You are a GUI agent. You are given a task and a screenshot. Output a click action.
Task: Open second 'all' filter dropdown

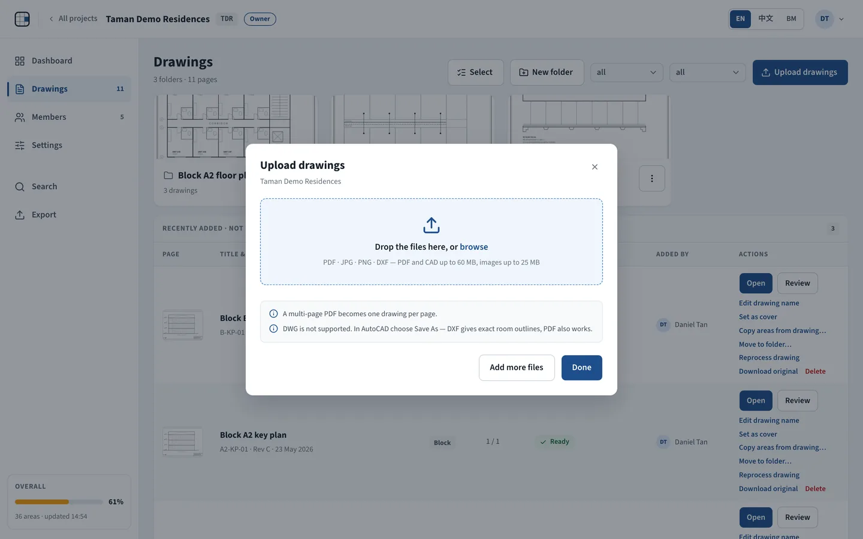(707, 72)
